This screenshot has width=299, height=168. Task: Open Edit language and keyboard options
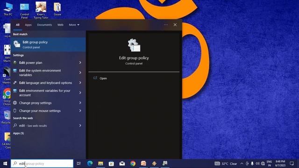(45, 83)
